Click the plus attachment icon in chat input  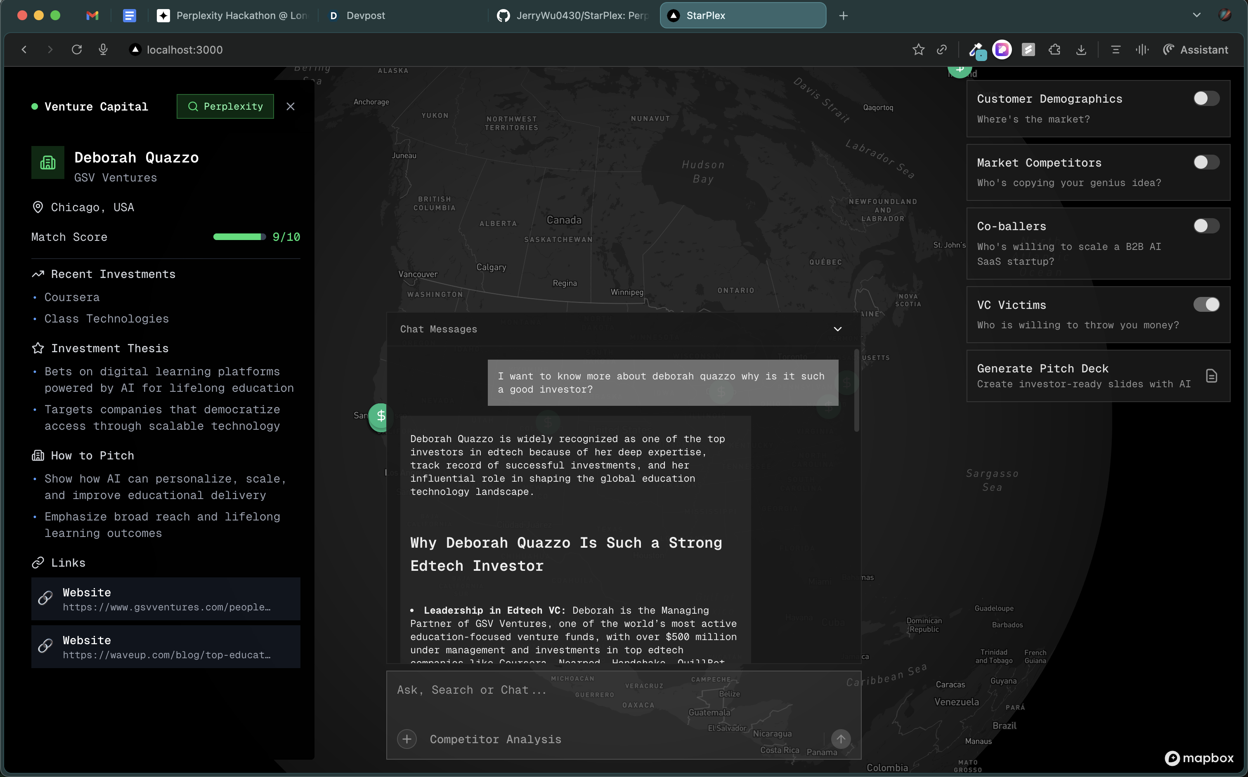point(407,739)
